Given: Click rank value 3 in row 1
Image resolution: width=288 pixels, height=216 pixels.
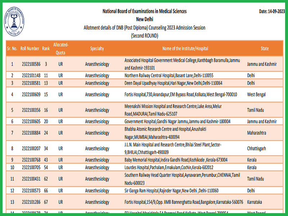Looking at the screenshot, I should coord(46,64).
